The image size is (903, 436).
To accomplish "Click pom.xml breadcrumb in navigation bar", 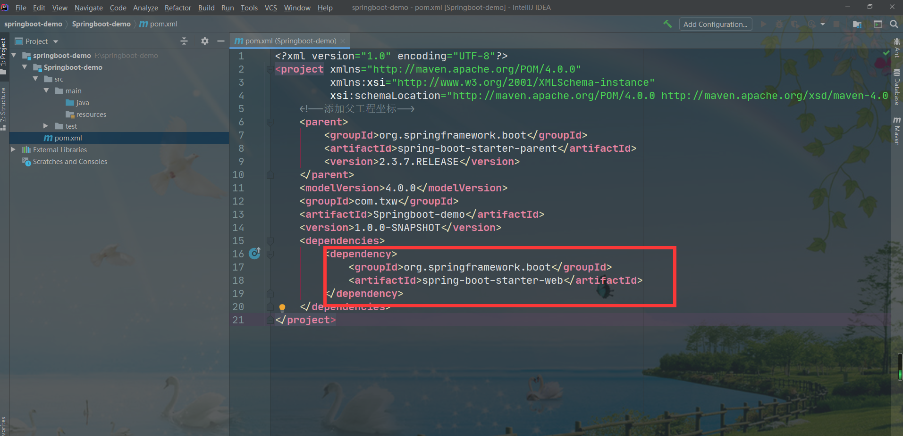I will point(159,24).
